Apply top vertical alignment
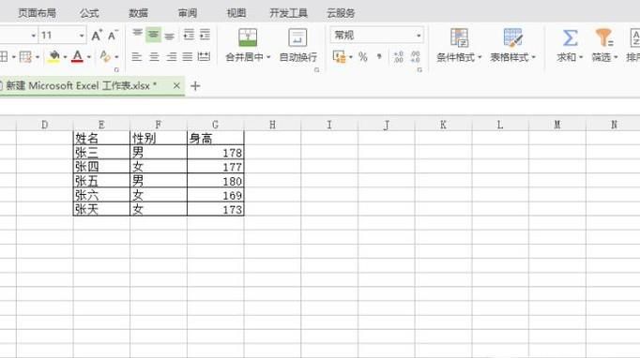The image size is (640, 358). coord(137,35)
